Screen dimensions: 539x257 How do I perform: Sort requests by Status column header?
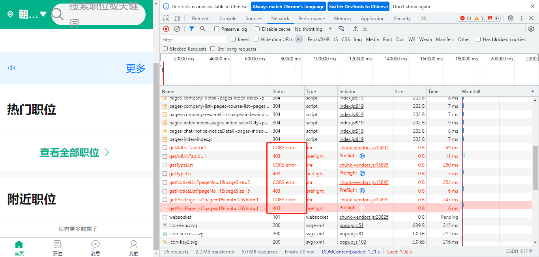click(x=288, y=91)
